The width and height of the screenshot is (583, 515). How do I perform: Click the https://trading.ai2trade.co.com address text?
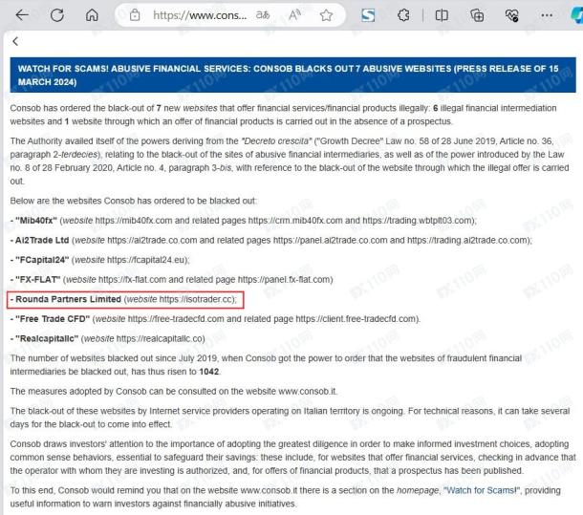(x=467, y=240)
